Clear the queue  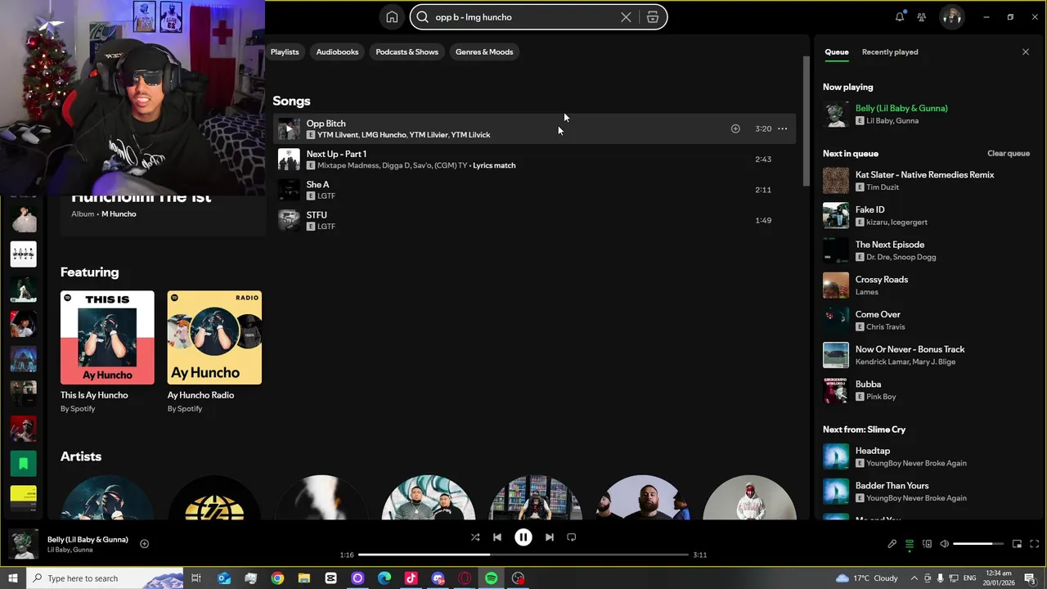pyautogui.click(x=1008, y=153)
